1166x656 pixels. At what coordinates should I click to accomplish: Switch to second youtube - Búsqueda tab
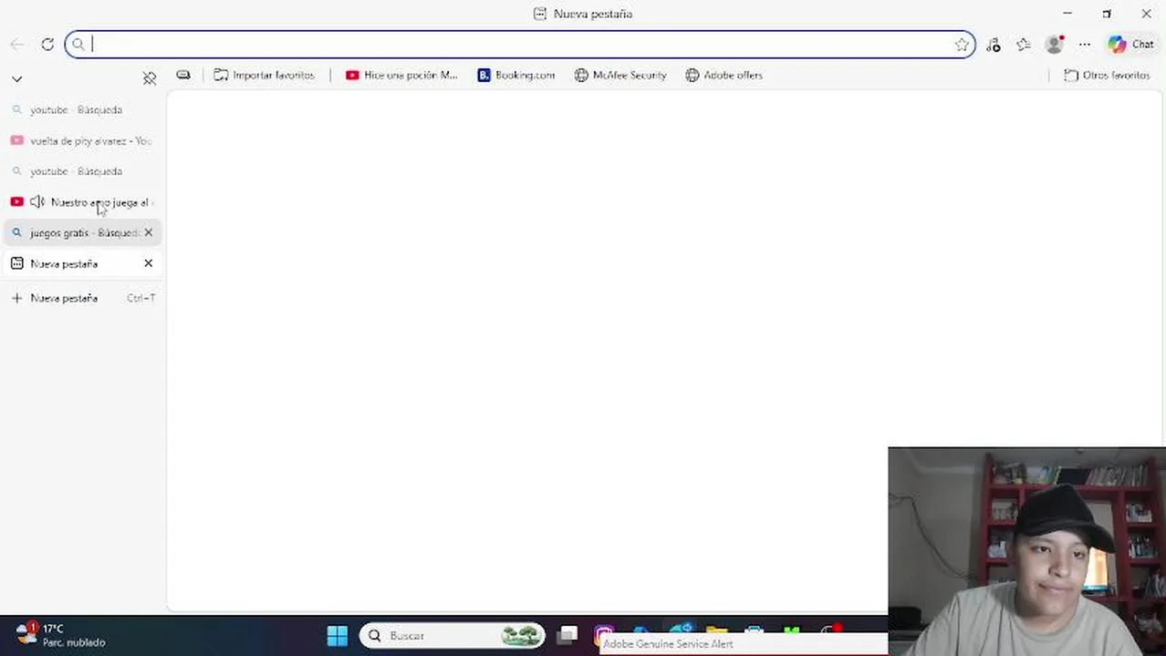point(83,171)
